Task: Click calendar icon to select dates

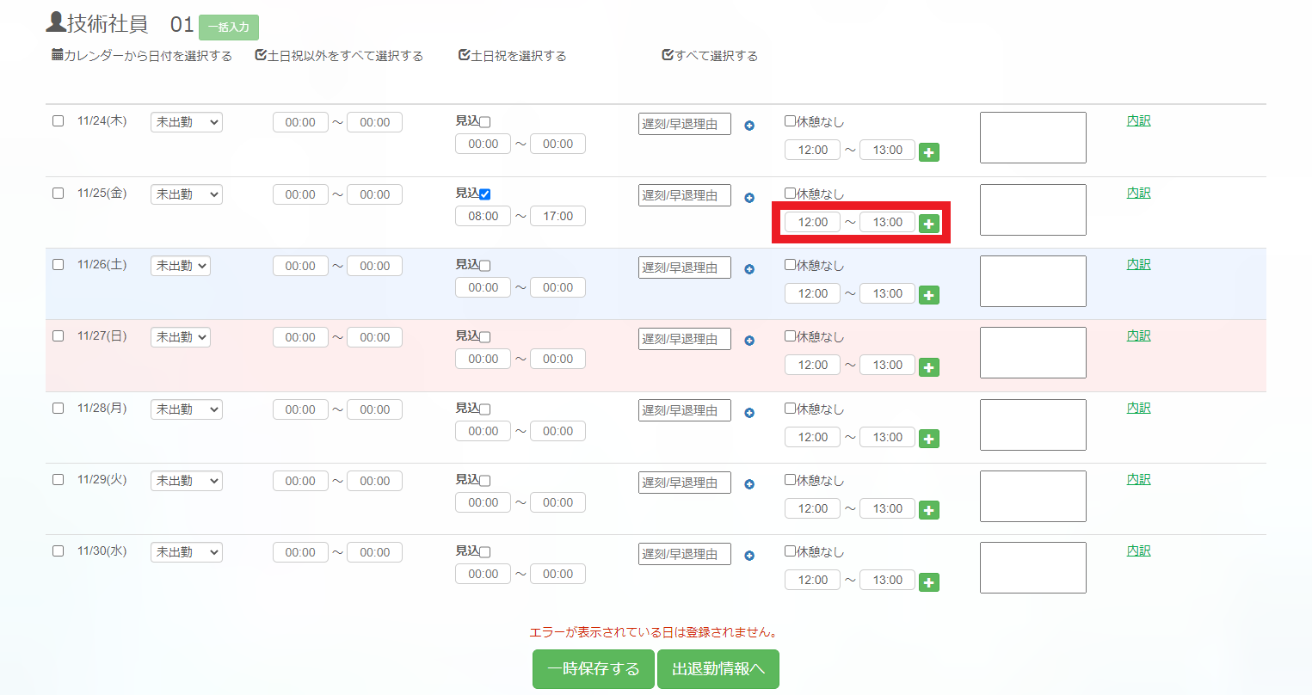Action: point(58,55)
